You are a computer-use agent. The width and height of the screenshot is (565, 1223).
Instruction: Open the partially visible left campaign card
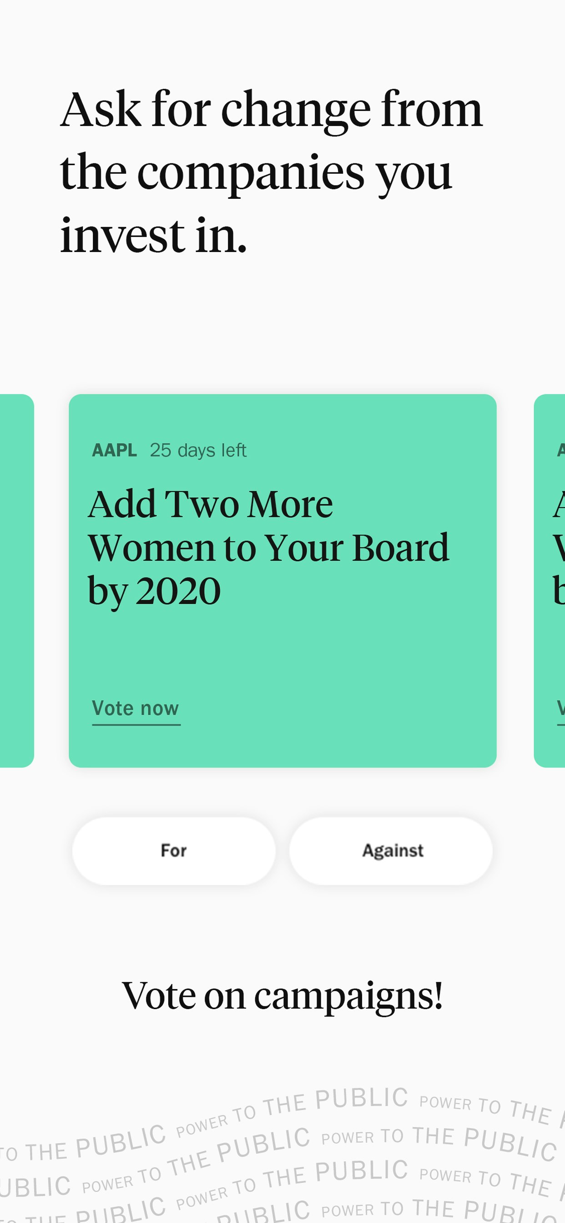pyautogui.click(x=16, y=580)
